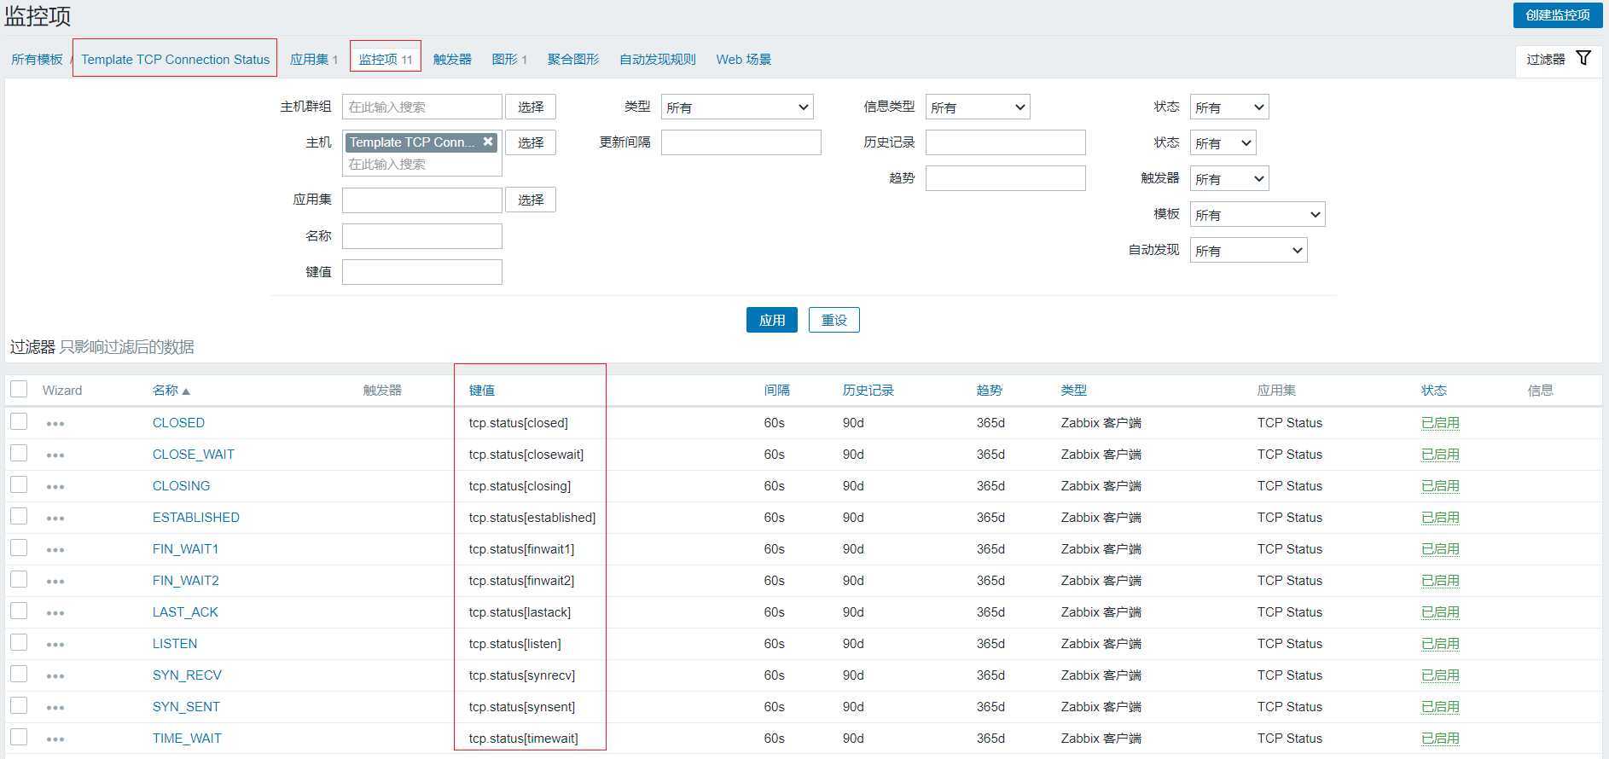Open the wizard dots menu for TIME_WAIT
Screen dimensions: 1609x759
55,739
